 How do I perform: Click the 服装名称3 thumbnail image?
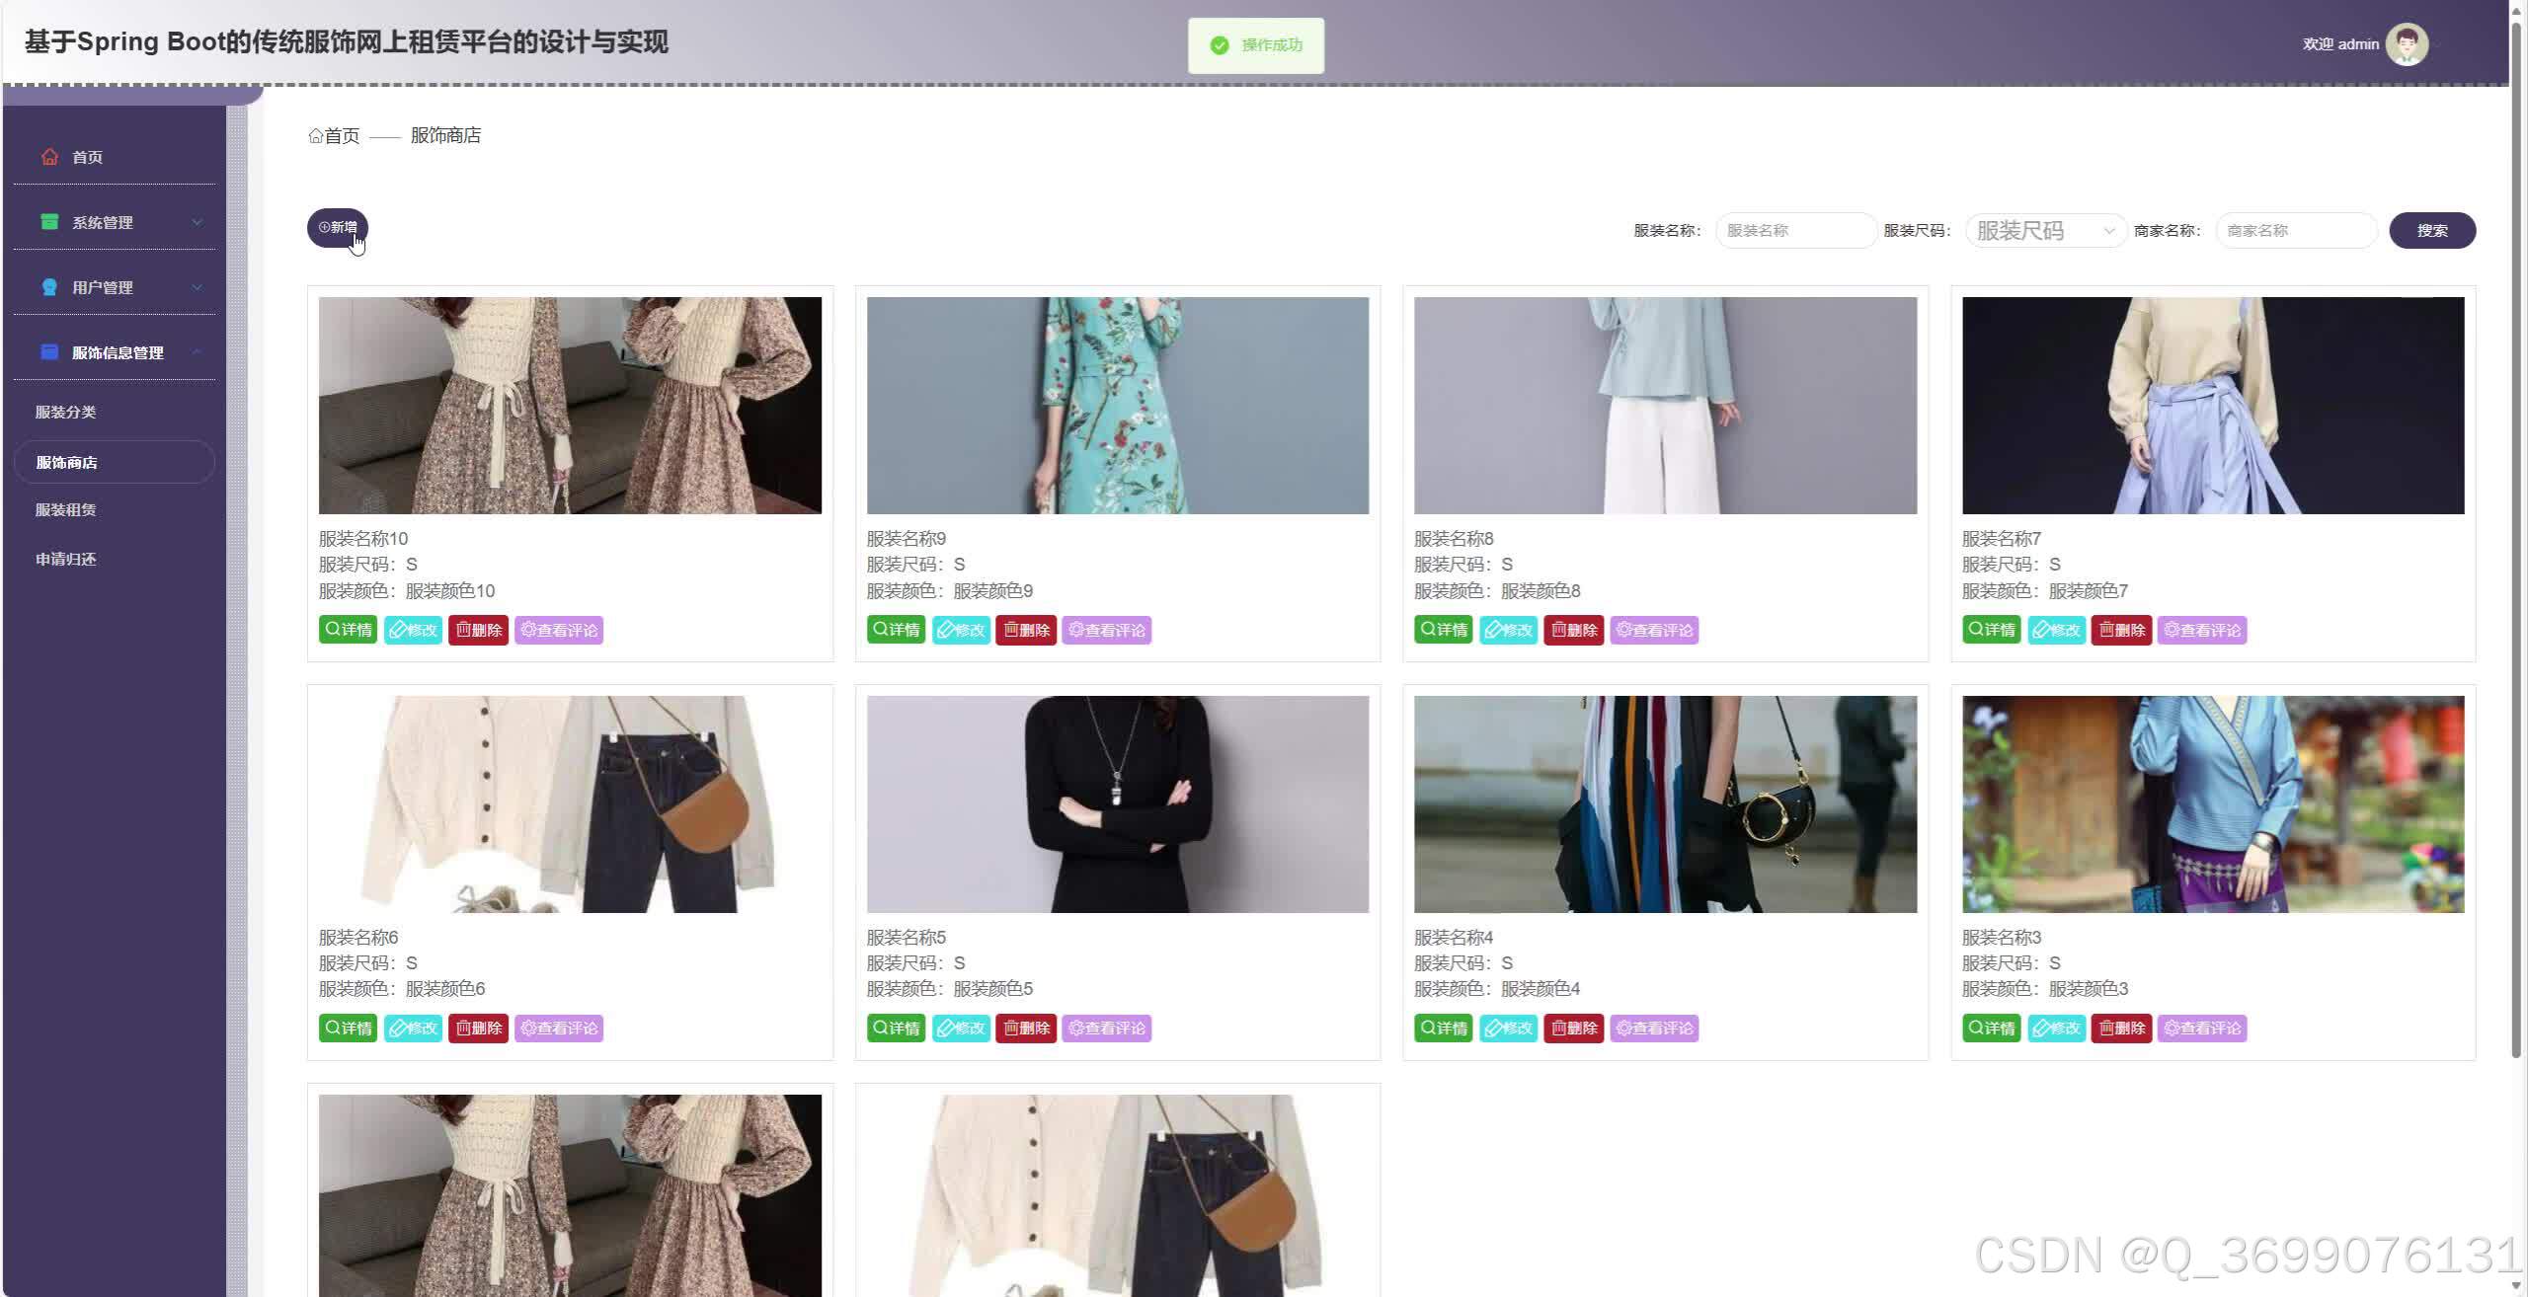point(2213,804)
